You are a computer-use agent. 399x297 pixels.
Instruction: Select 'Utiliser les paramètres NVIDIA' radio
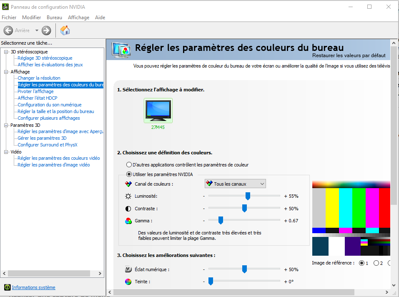(x=129, y=174)
